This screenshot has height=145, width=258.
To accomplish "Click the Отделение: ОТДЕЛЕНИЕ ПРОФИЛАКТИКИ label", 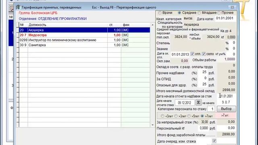I will click(52, 19).
